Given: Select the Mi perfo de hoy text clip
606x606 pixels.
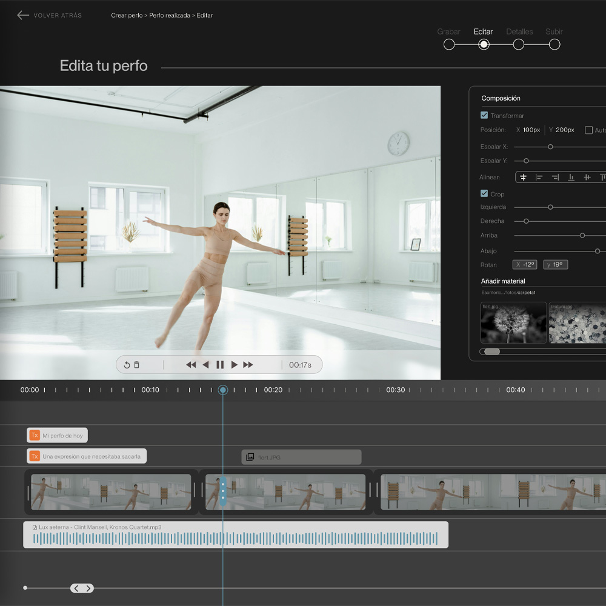Looking at the screenshot, I should (x=57, y=435).
